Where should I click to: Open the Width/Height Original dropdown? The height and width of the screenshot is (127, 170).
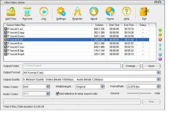pos(102,87)
